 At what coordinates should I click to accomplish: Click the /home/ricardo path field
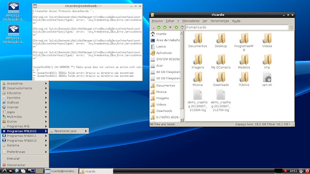237,27
